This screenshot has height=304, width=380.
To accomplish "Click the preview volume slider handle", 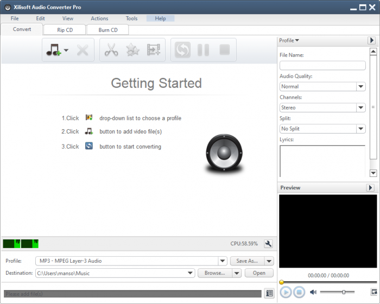I will 344,293.
